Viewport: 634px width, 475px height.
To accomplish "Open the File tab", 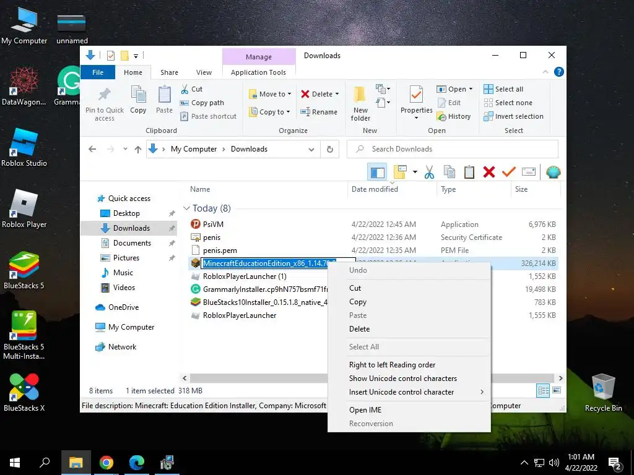I will 98,72.
